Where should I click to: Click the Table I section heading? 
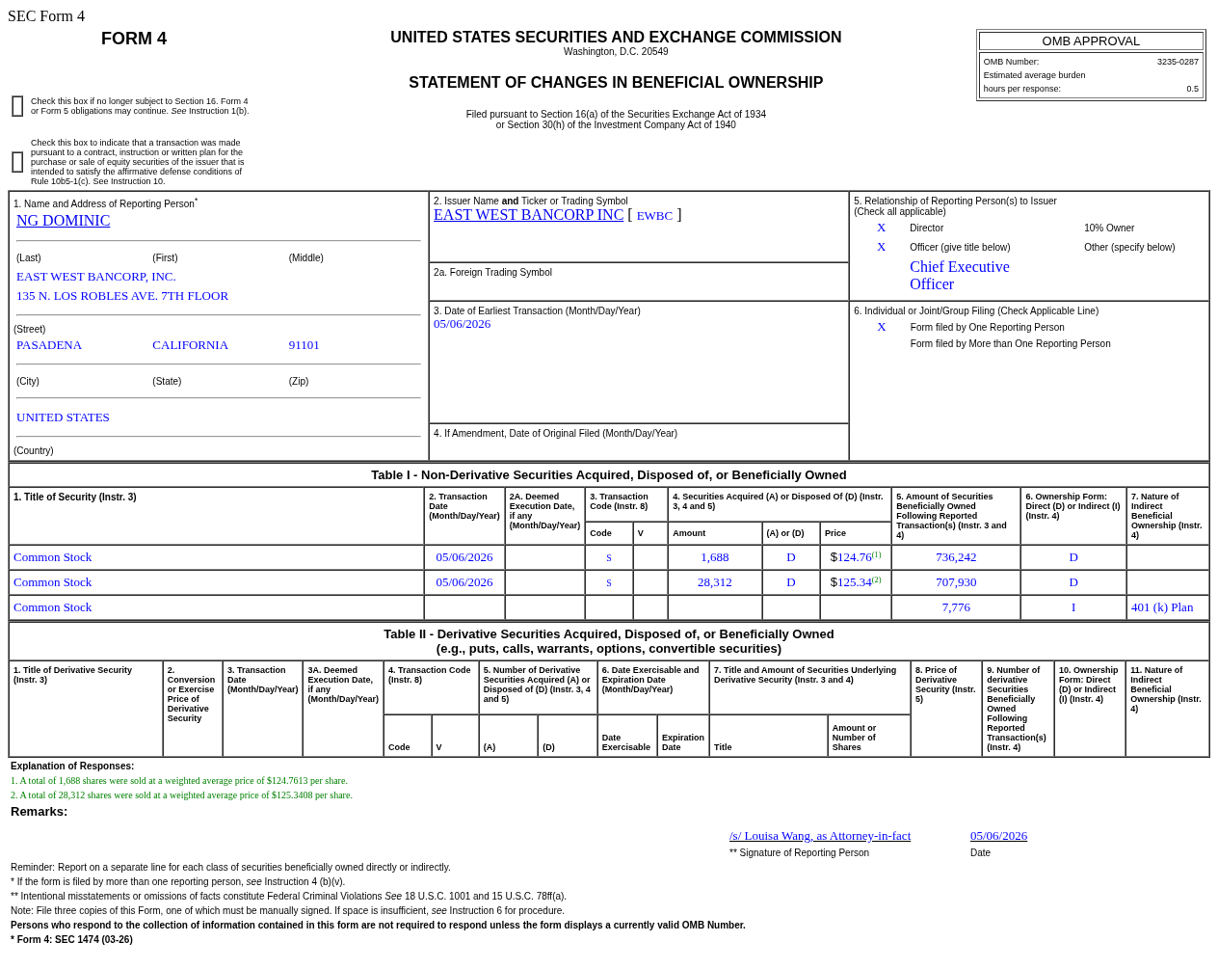click(609, 475)
